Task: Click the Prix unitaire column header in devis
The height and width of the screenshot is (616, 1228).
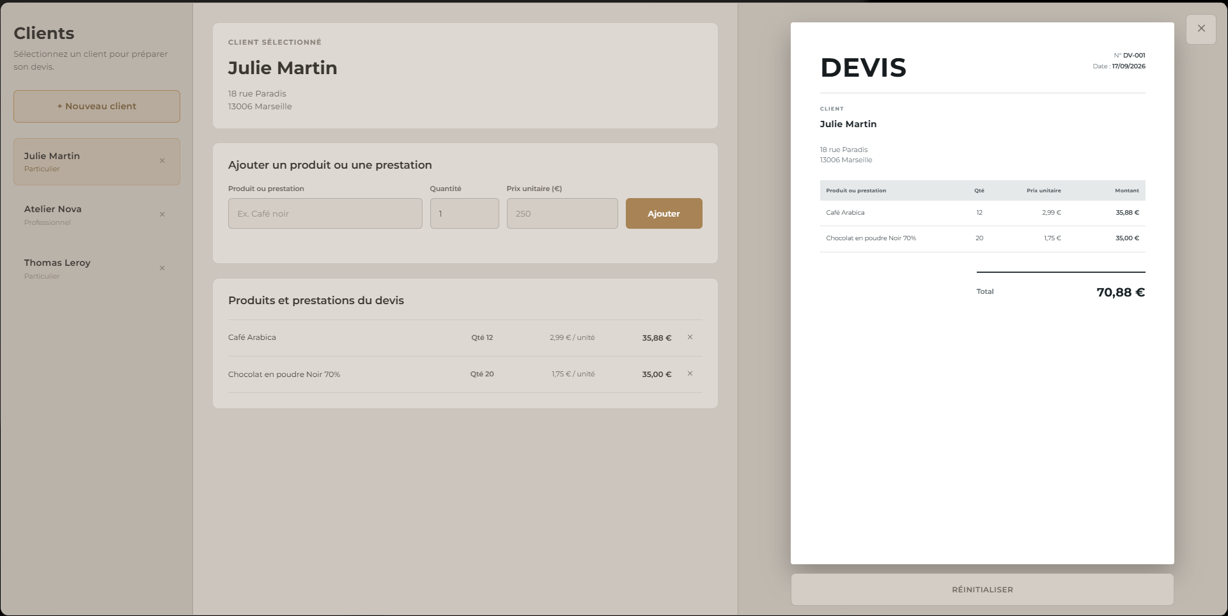Action: [x=1043, y=190]
